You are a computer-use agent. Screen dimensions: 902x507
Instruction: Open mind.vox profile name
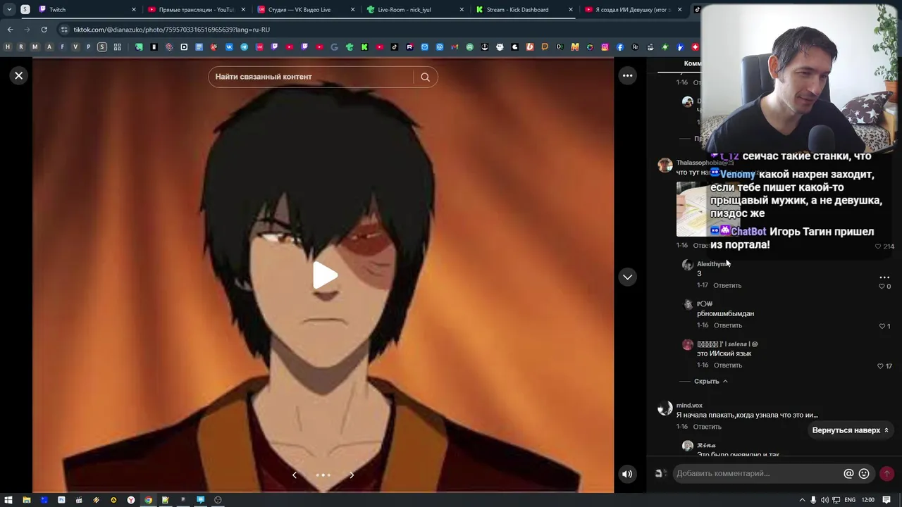tap(689, 406)
